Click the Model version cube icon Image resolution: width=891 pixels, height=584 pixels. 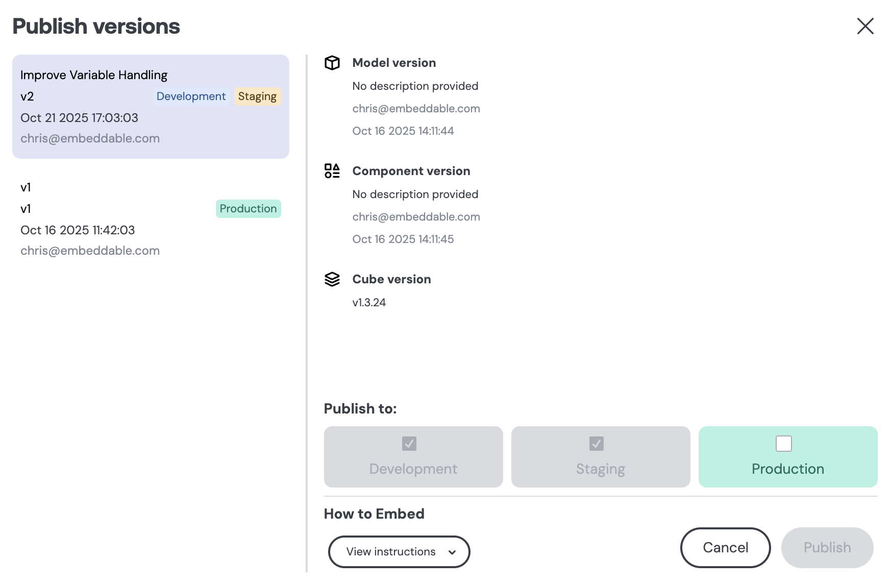(x=332, y=63)
